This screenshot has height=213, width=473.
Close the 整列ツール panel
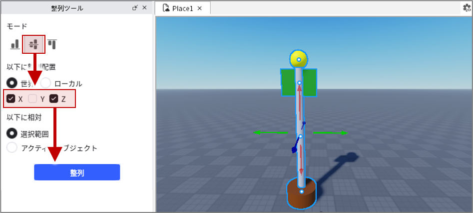pyautogui.click(x=144, y=8)
